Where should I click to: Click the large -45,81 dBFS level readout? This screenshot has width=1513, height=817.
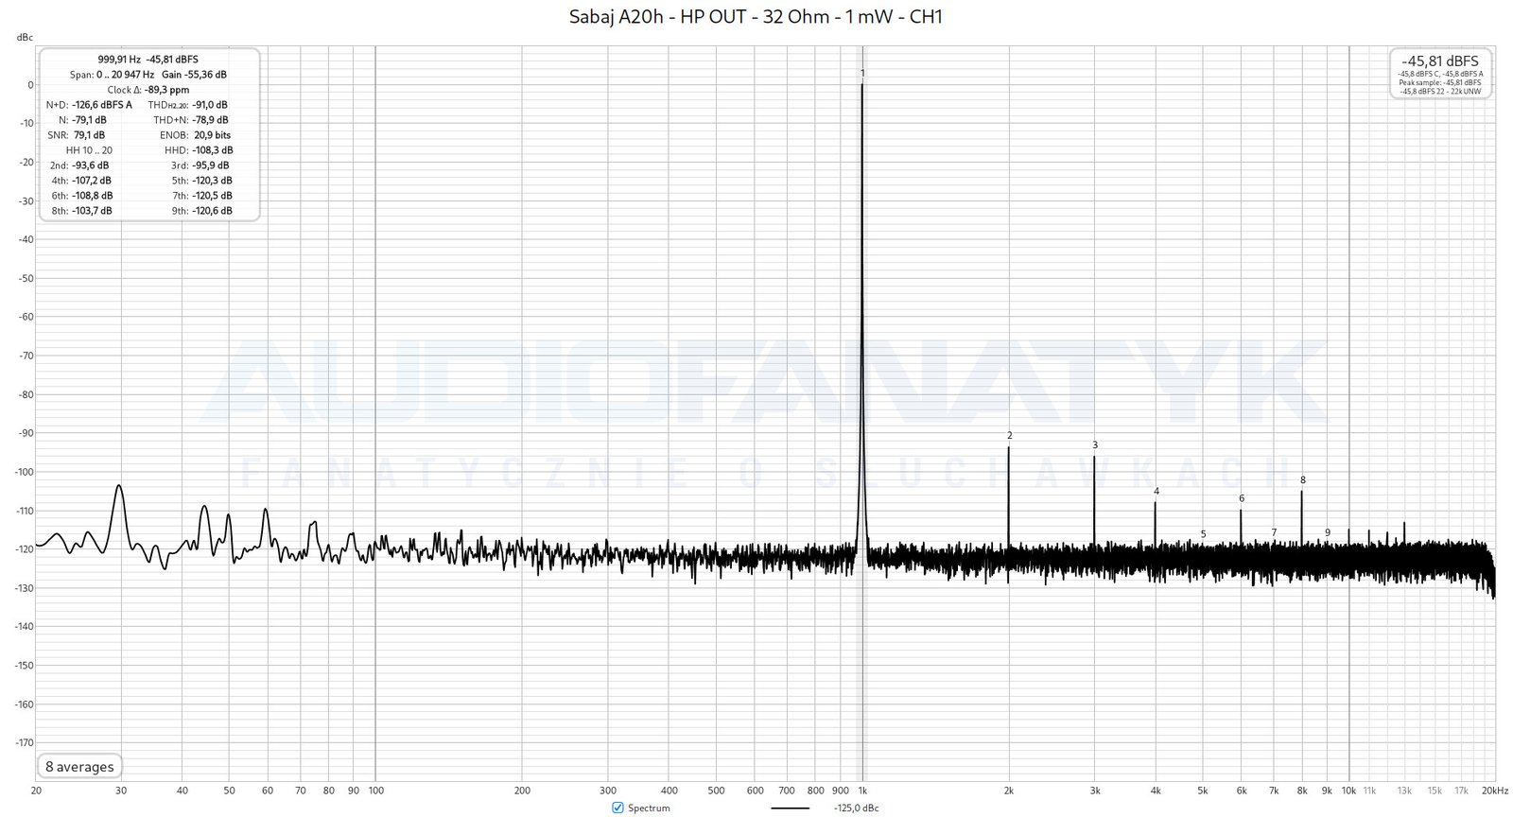click(1440, 61)
